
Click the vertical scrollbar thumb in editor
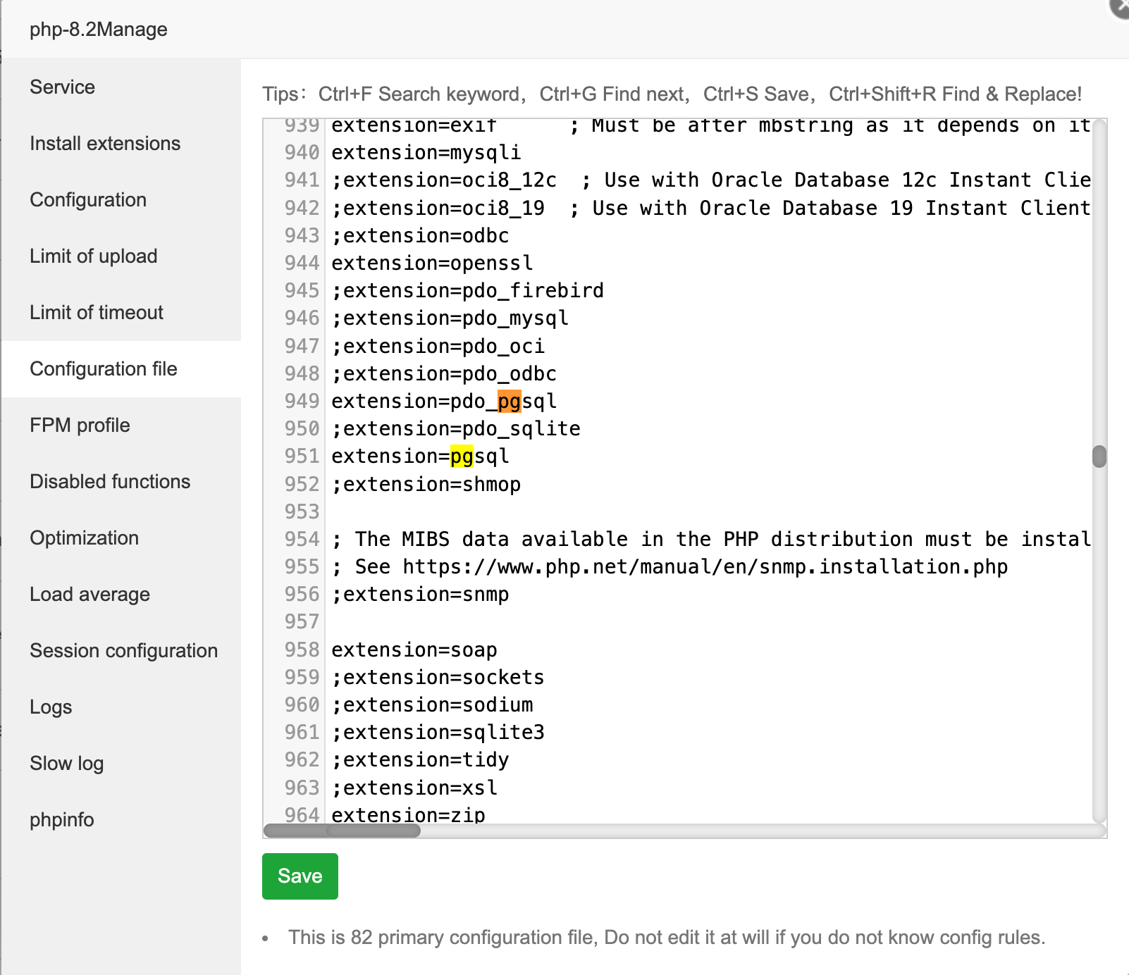pos(1099,457)
